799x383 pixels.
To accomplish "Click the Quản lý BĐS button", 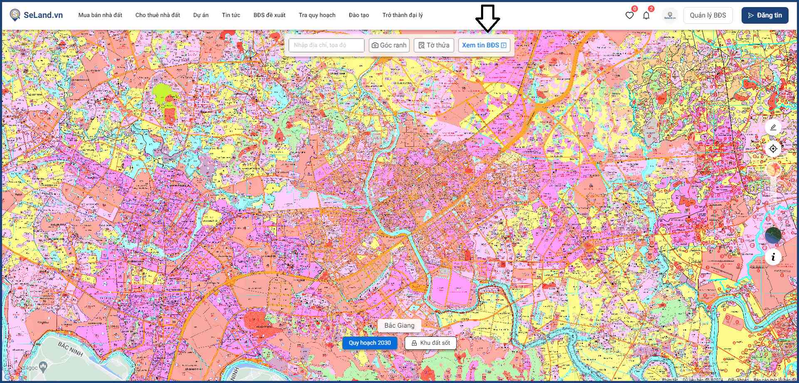I will (707, 15).
